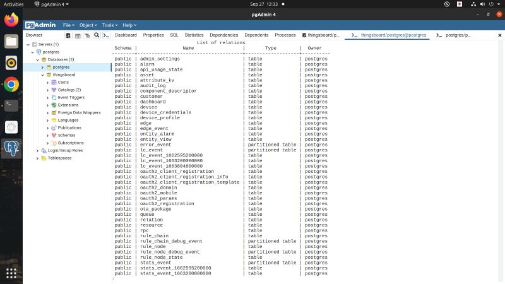Switch to the Processes tab
The image size is (505, 284).
(285, 35)
